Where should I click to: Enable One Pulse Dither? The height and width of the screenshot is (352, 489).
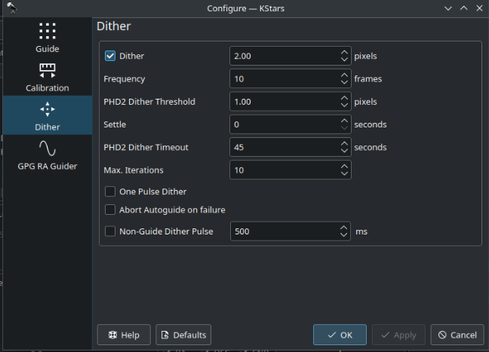click(x=110, y=191)
